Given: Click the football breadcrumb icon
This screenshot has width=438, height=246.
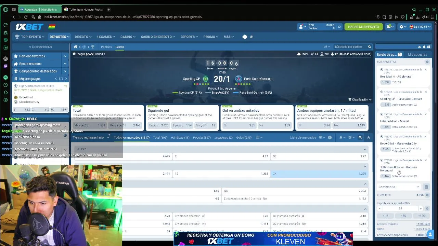Looking at the screenshot, I should click(x=84, y=47).
